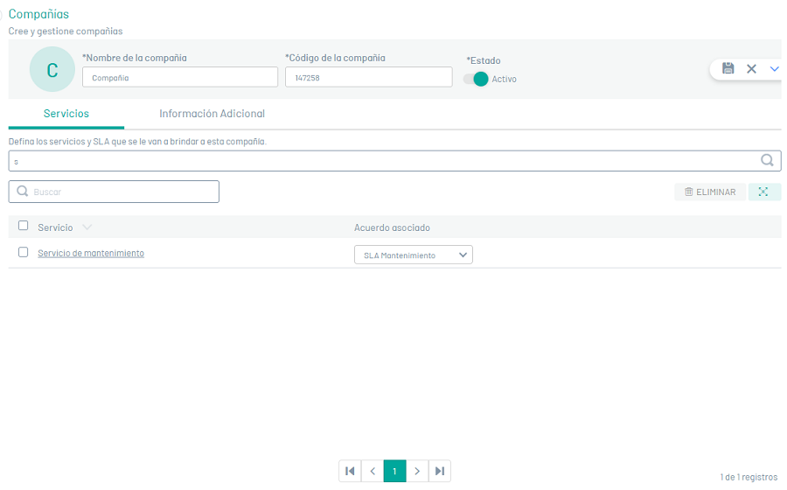Open the Servicio de mantenimiento link
Image resolution: width=787 pixels, height=490 pixels.
(x=91, y=253)
